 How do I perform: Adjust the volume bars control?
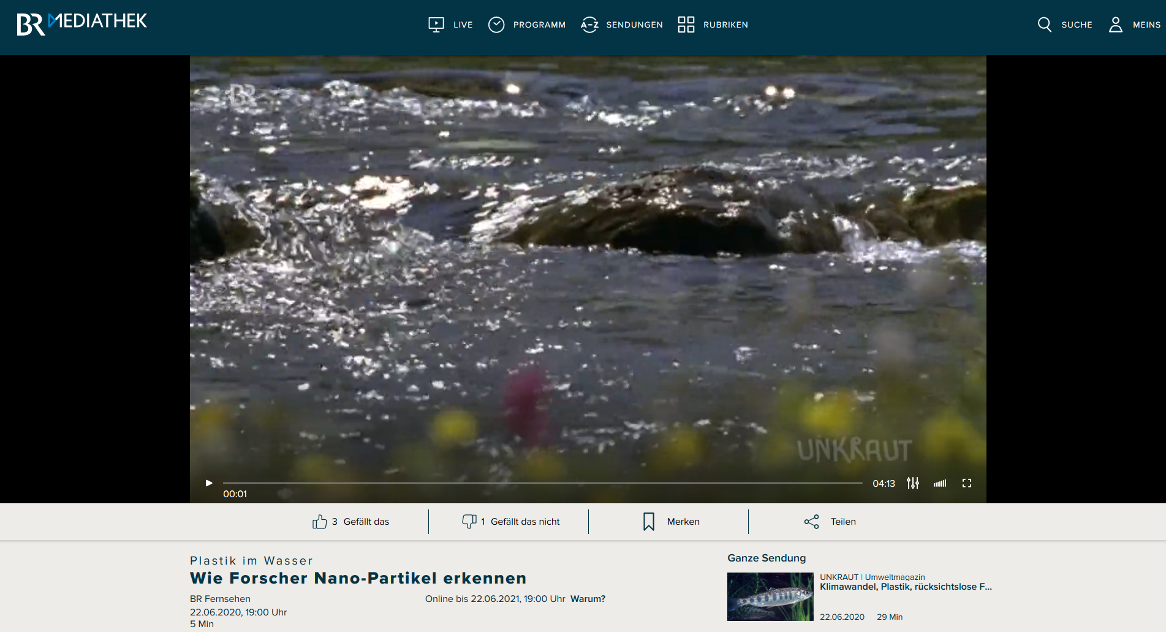(x=940, y=483)
